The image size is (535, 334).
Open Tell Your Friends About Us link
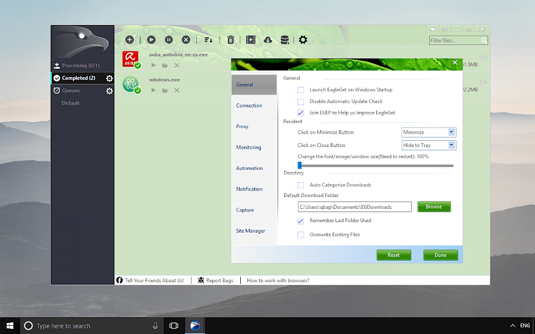154,281
